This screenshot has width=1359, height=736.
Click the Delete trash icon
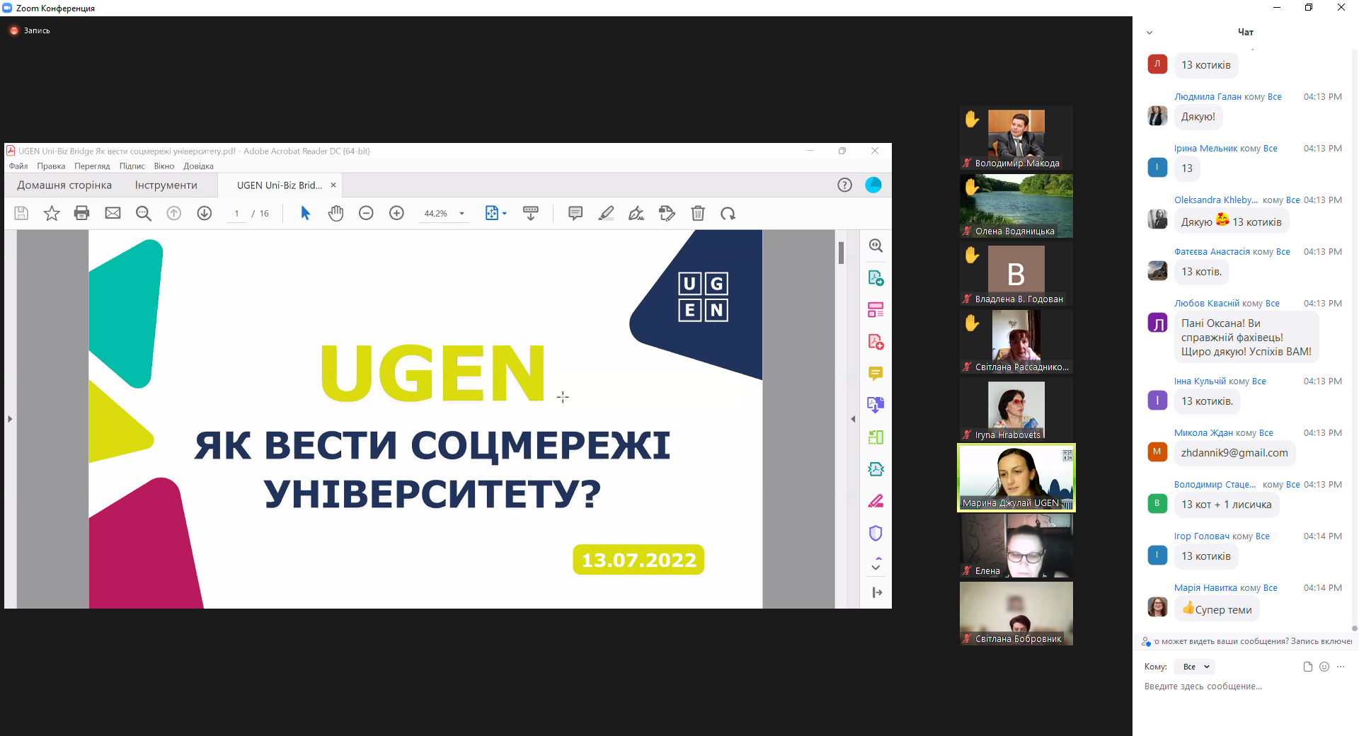[x=698, y=213]
